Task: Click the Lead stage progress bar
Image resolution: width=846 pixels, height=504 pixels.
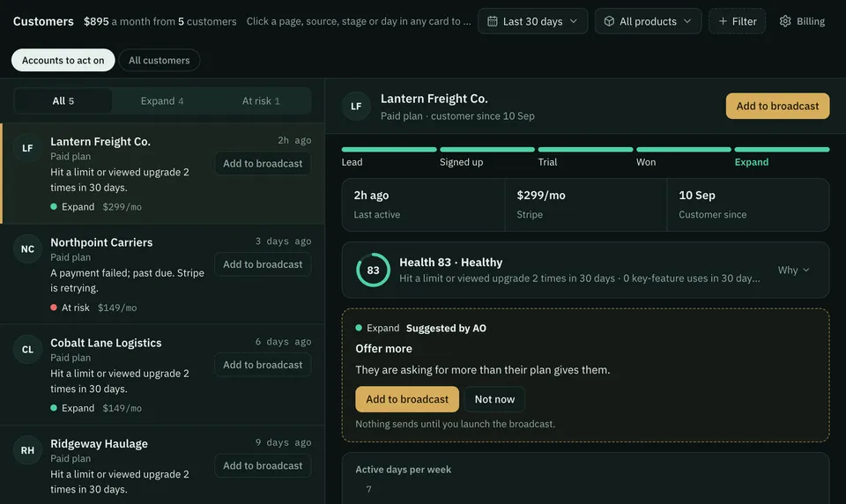Action: coord(389,150)
